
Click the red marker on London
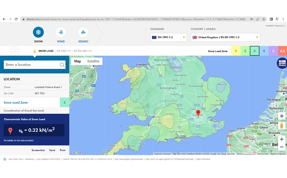[198, 113]
